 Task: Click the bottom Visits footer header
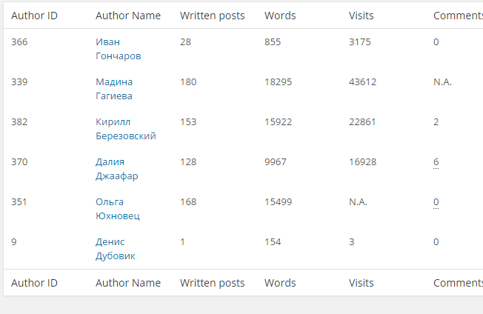361,283
